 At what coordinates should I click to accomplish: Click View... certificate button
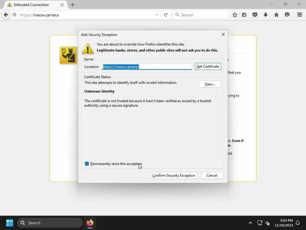coord(210,84)
